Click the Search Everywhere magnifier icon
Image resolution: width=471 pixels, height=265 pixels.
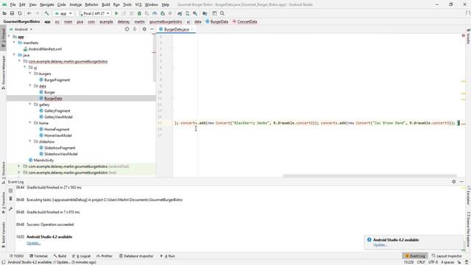[x=222, y=13]
